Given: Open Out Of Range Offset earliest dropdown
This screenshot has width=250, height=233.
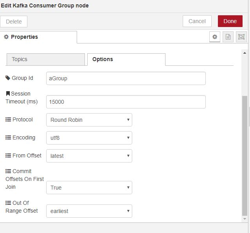Looking at the screenshot, I should (x=89, y=211).
